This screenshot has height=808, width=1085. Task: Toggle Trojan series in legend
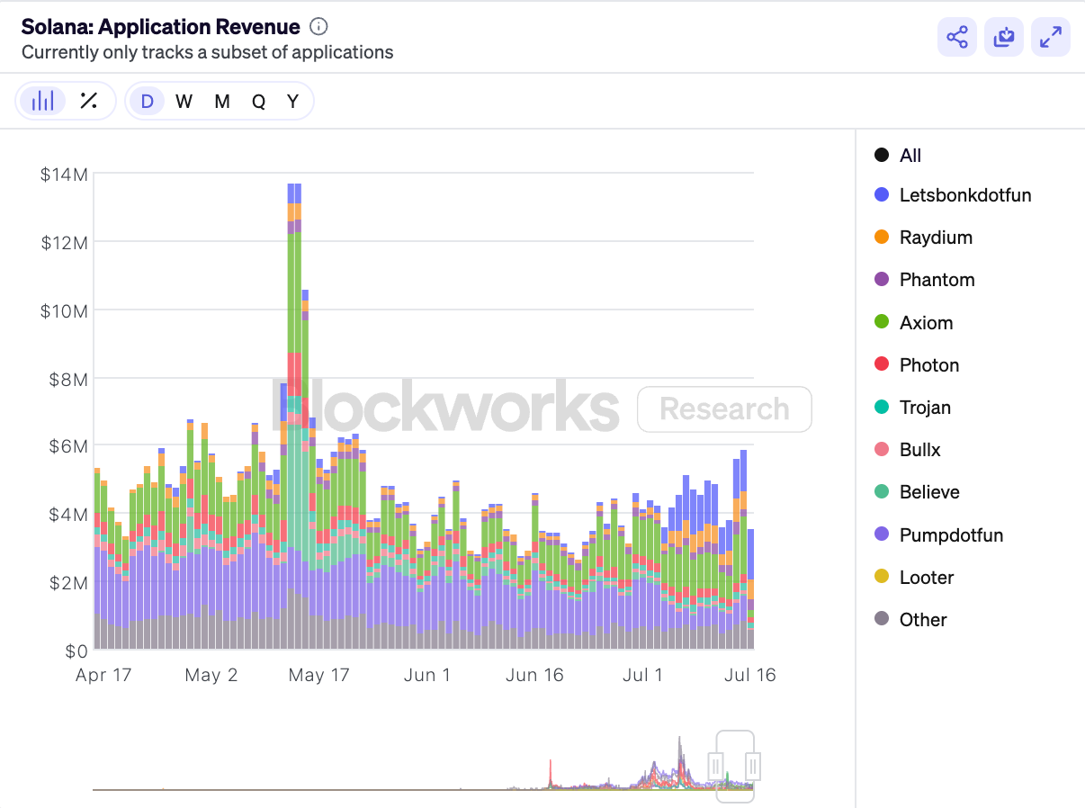point(912,408)
